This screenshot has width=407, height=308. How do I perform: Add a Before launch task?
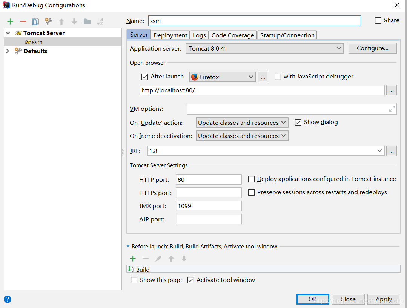133,259
